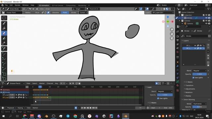The width and height of the screenshot is (212, 119).
Task: Select the Cursor tool in the toolbar
Action: click(4, 18)
